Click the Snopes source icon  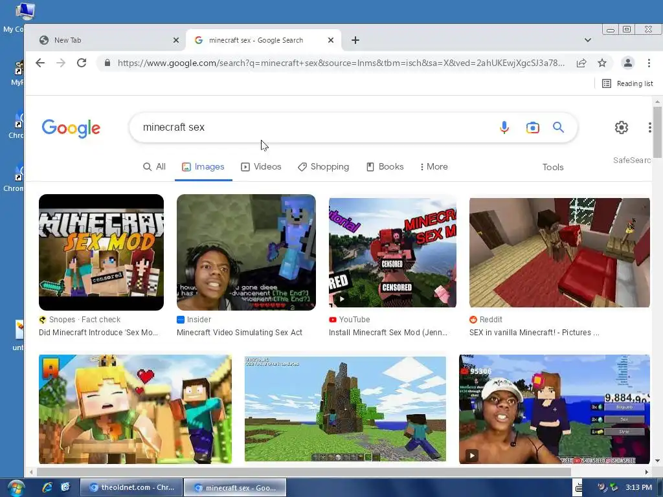[x=42, y=320]
